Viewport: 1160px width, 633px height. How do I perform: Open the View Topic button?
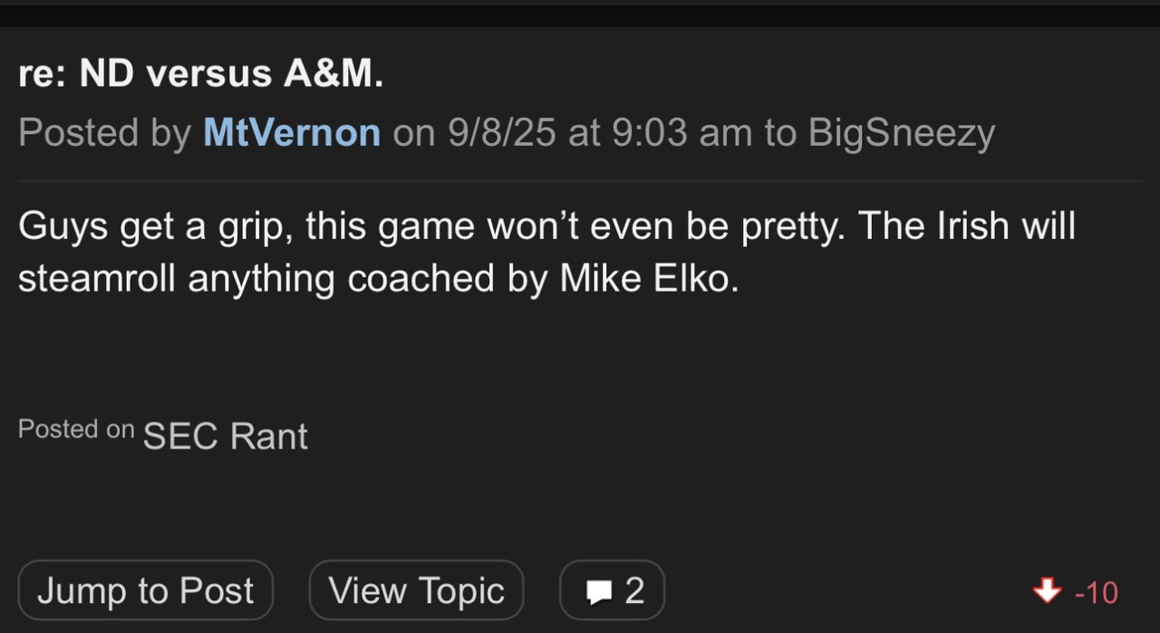416,591
